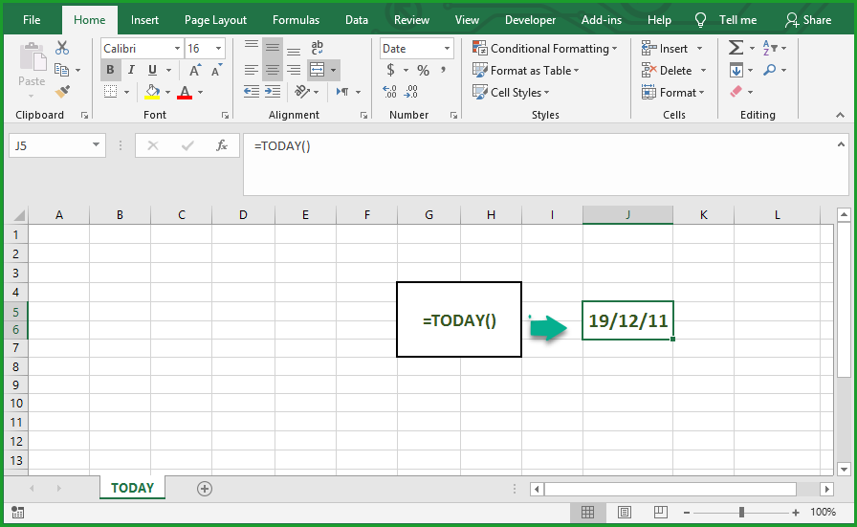Image resolution: width=857 pixels, height=527 pixels.
Task: Click Increase Indent icon
Action: 273,92
